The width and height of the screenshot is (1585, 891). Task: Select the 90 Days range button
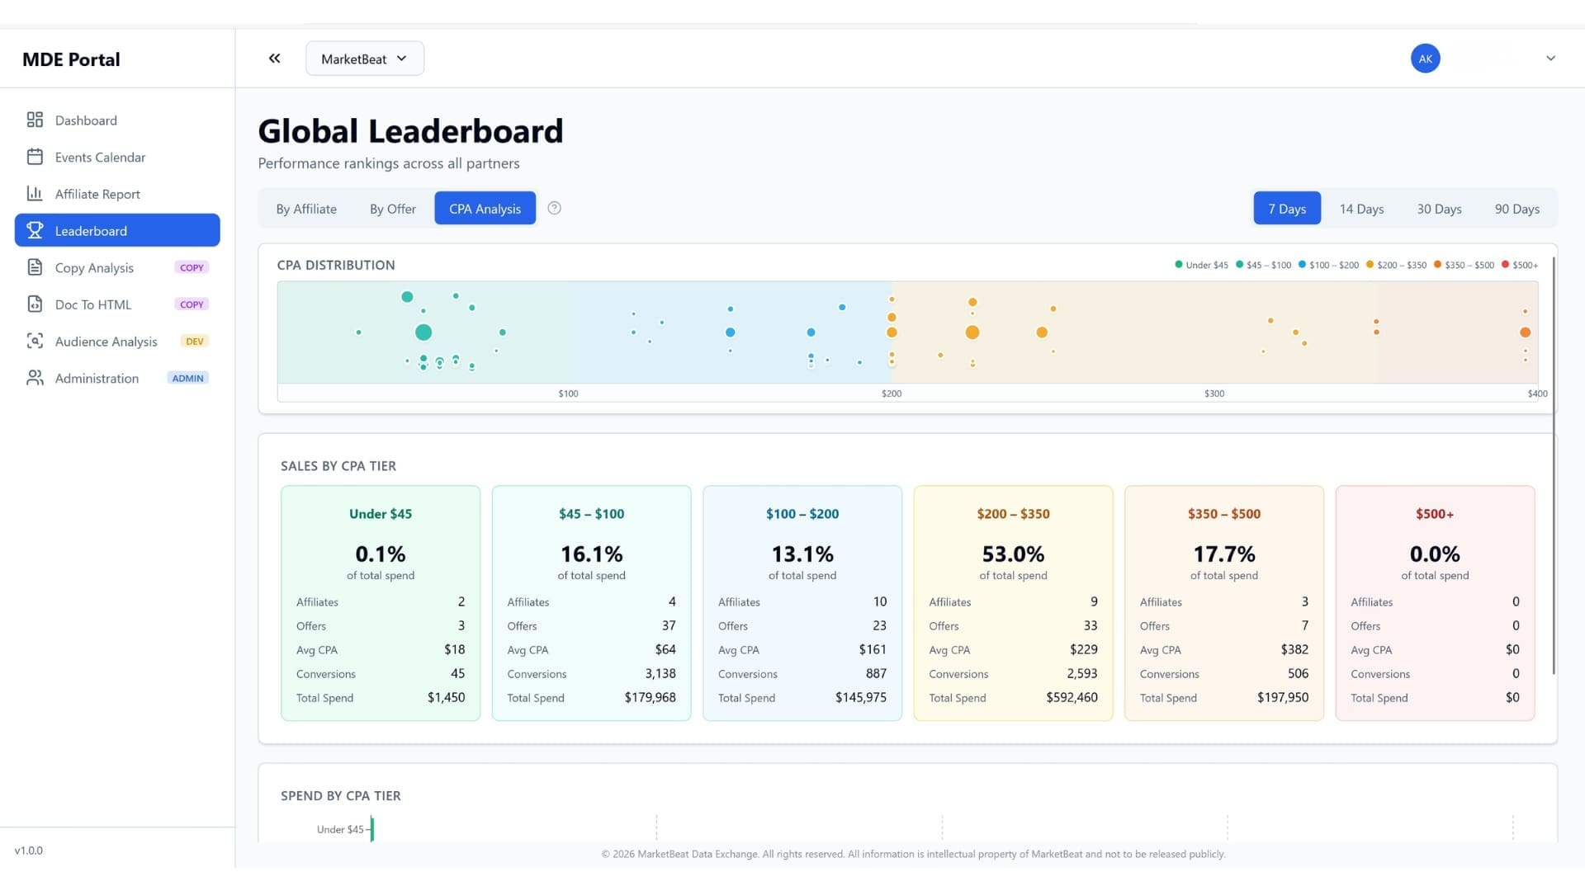(x=1516, y=209)
